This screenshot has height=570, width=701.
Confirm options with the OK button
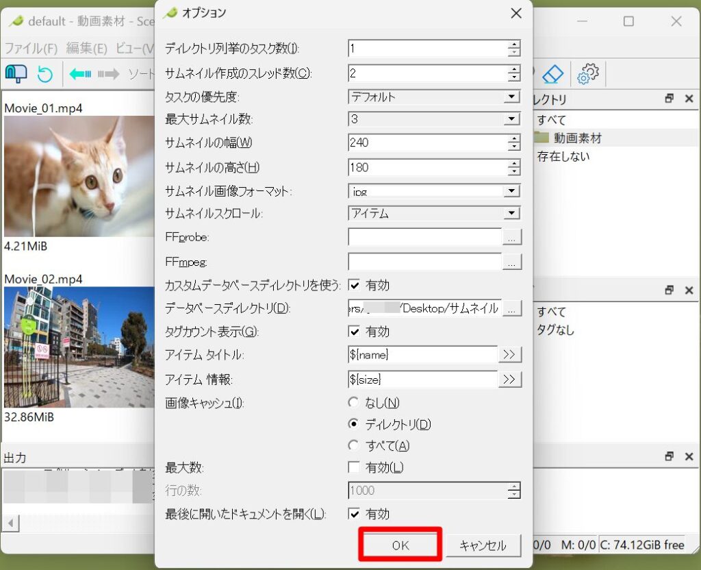(x=399, y=545)
